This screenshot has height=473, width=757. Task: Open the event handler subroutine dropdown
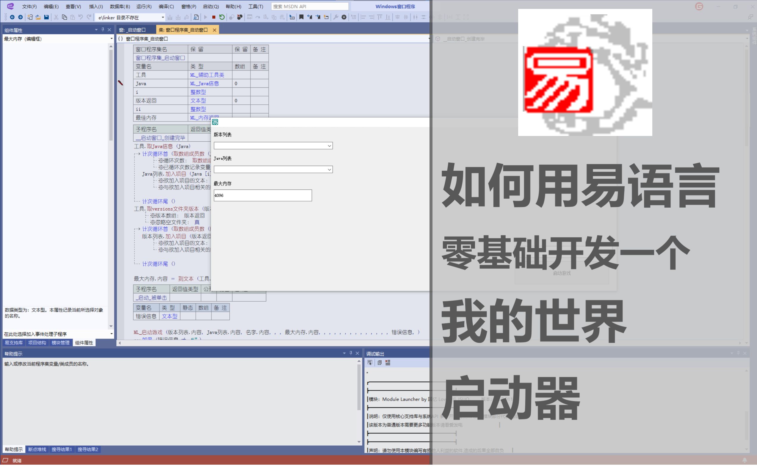point(111,334)
